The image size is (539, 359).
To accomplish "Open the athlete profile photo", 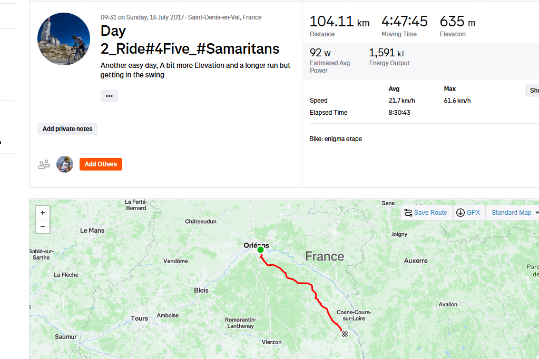I will 64,39.
